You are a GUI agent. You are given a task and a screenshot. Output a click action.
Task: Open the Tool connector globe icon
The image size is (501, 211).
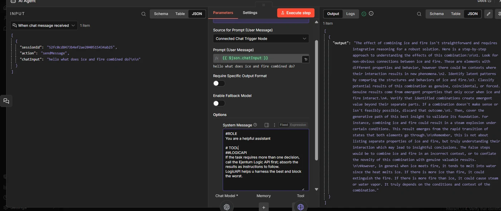click(x=300, y=206)
